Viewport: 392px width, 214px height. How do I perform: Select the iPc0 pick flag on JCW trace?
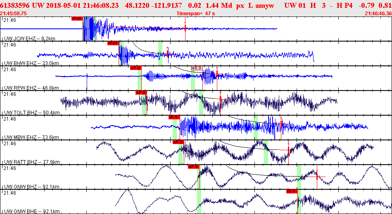(77, 19)
